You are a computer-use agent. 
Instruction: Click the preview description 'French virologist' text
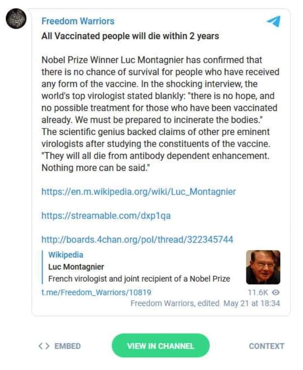click(139, 279)
